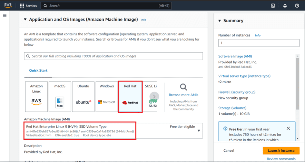305x162 pixels.
Task: Pick the Windows Microsoft AMI tile
Action: point(107,97)
